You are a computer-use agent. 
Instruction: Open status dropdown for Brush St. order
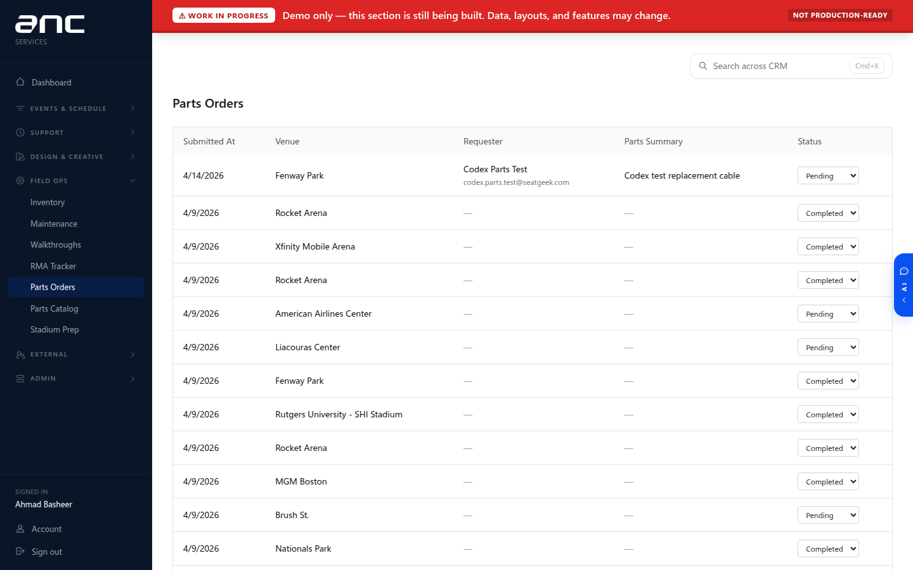(828, 515)
